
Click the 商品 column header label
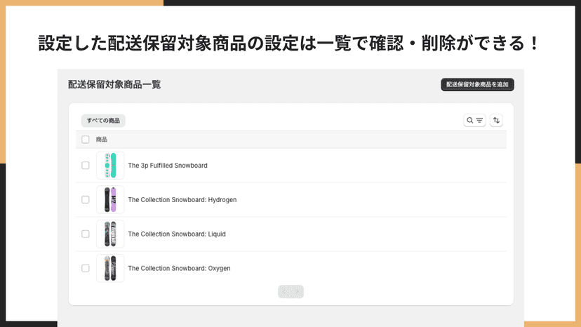point(102,140)
